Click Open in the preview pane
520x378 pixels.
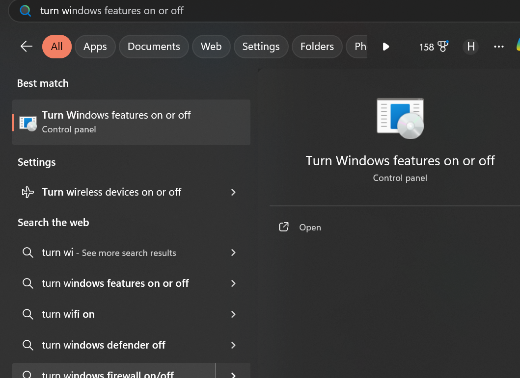pos(310,227)
